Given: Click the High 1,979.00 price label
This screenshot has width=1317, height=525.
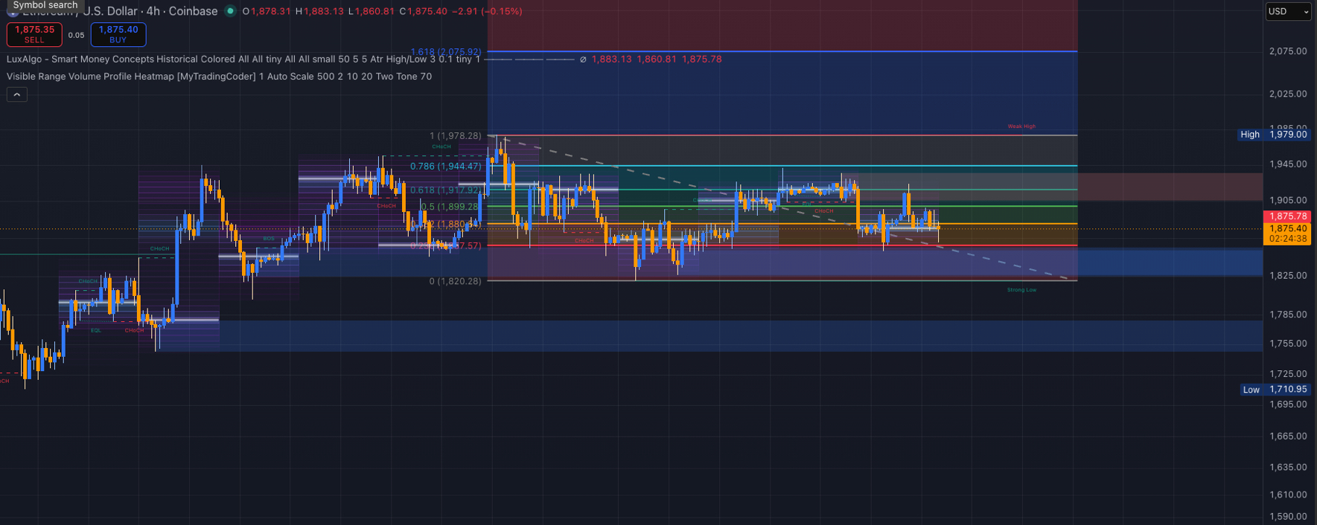Looking at the screenshot, I should tap(1273, 135).
